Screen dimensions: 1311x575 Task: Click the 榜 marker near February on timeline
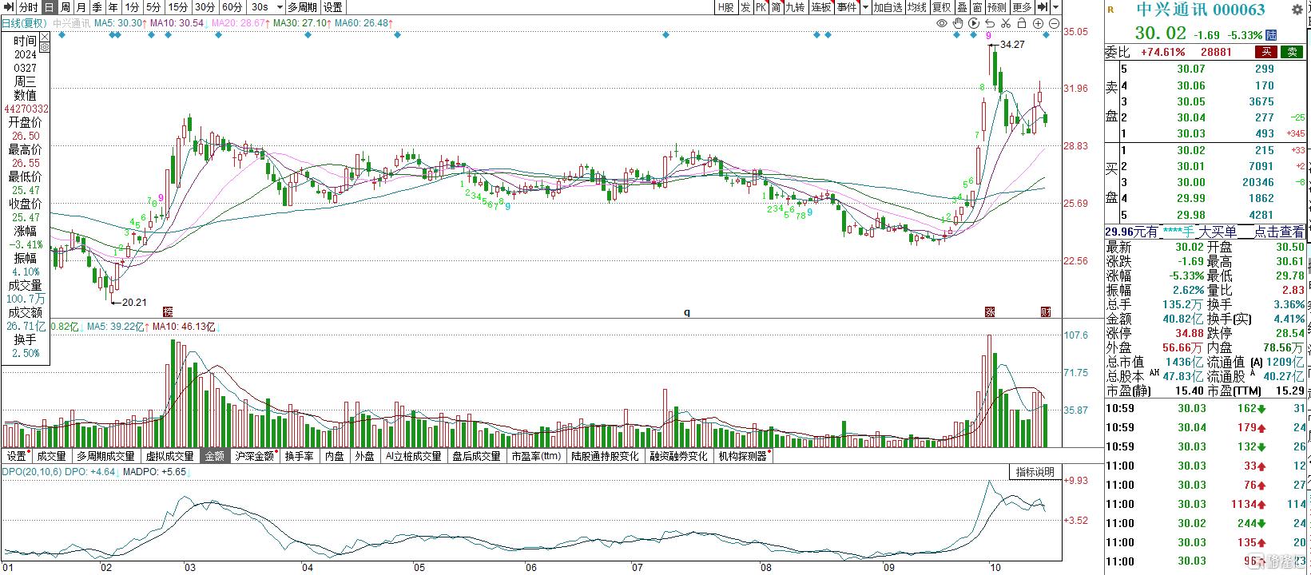click(167, 311)
